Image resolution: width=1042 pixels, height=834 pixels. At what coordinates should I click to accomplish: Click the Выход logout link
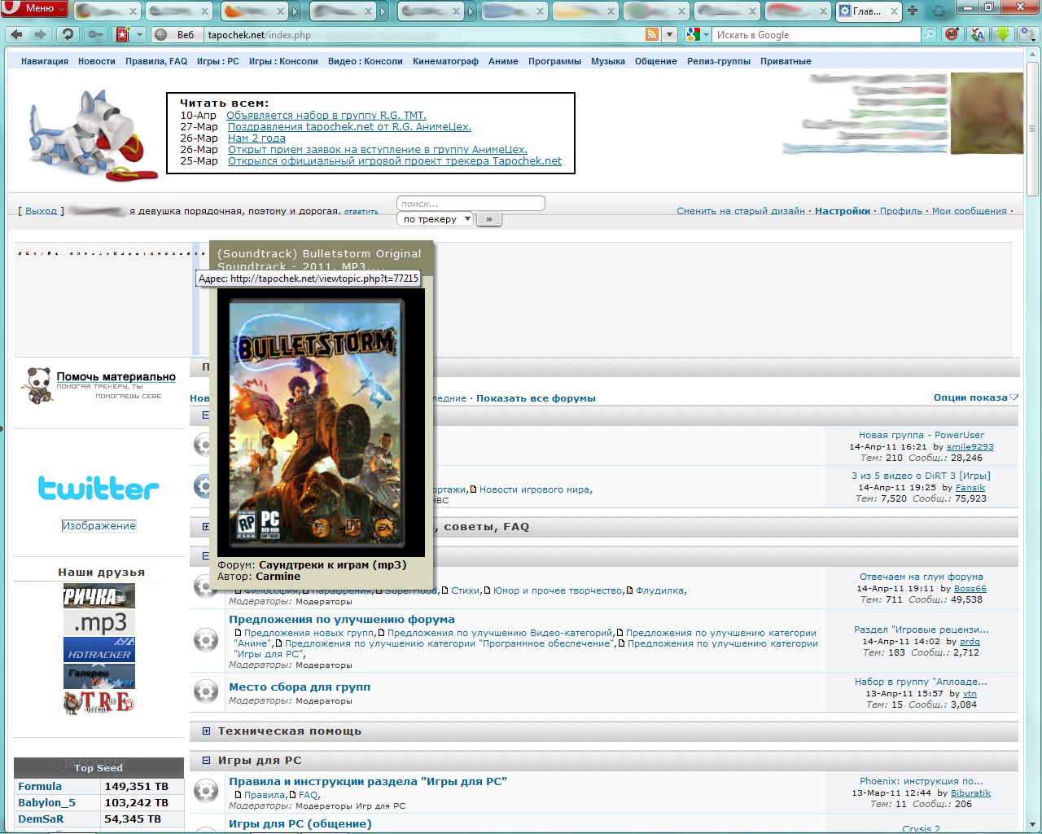click(x=41, y=211)
